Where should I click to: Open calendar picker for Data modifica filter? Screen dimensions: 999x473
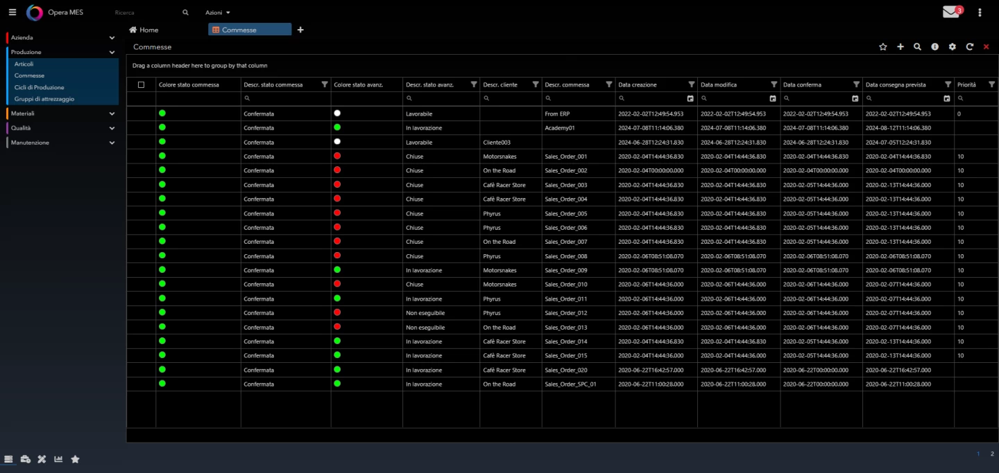coord(773,99)
